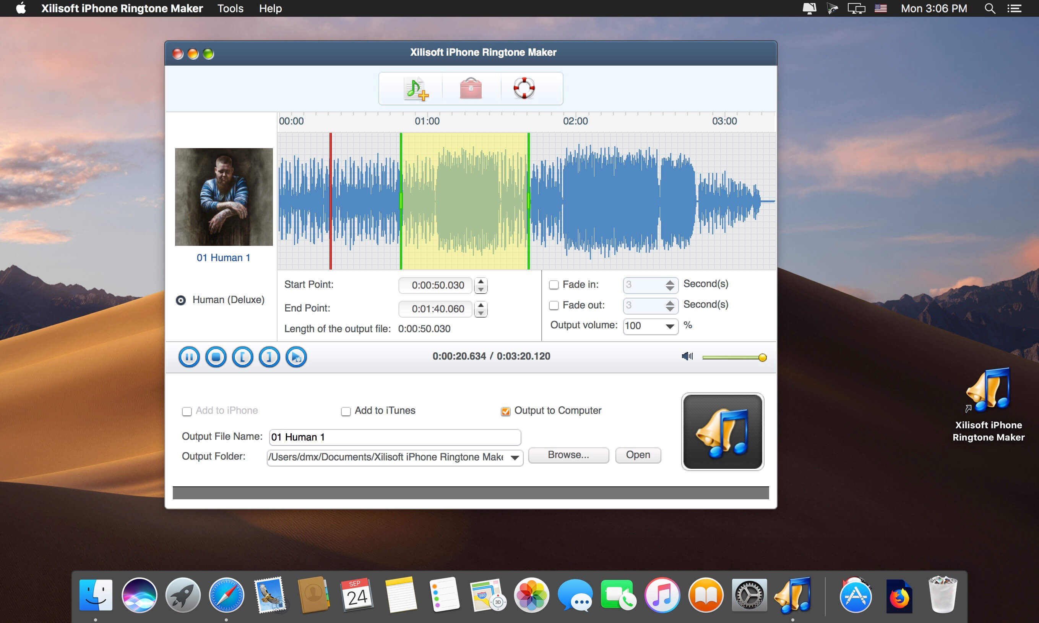Mute audio with the speaker icon
Image resolution: width=1039 pixels, height=623 pixels.
tap(687, 357)
